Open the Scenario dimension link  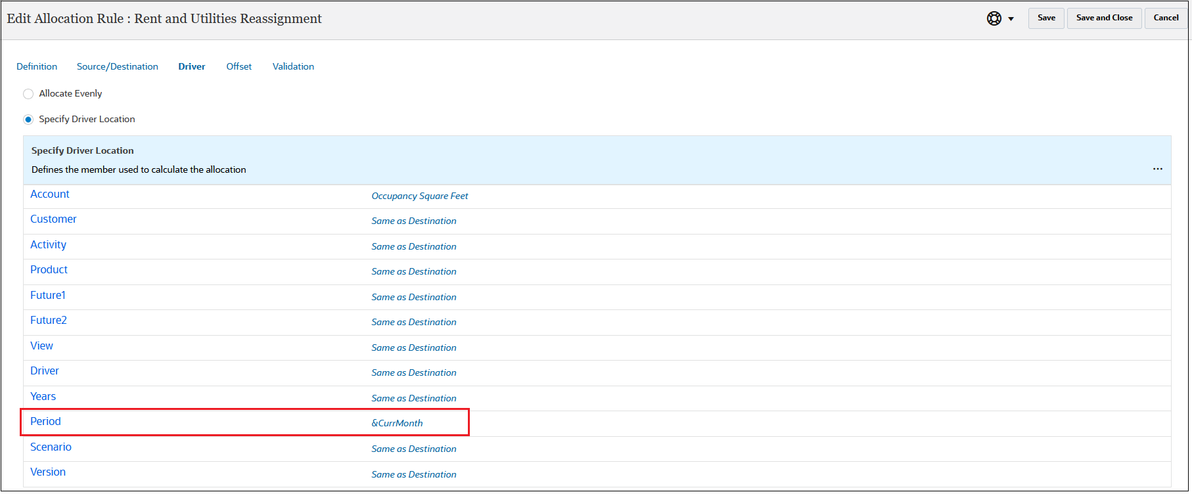click(51, 447)
